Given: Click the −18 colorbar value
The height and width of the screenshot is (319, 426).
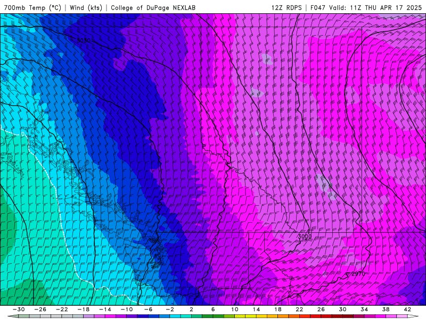Looking at the screenshot, I should tap(84, 309).
